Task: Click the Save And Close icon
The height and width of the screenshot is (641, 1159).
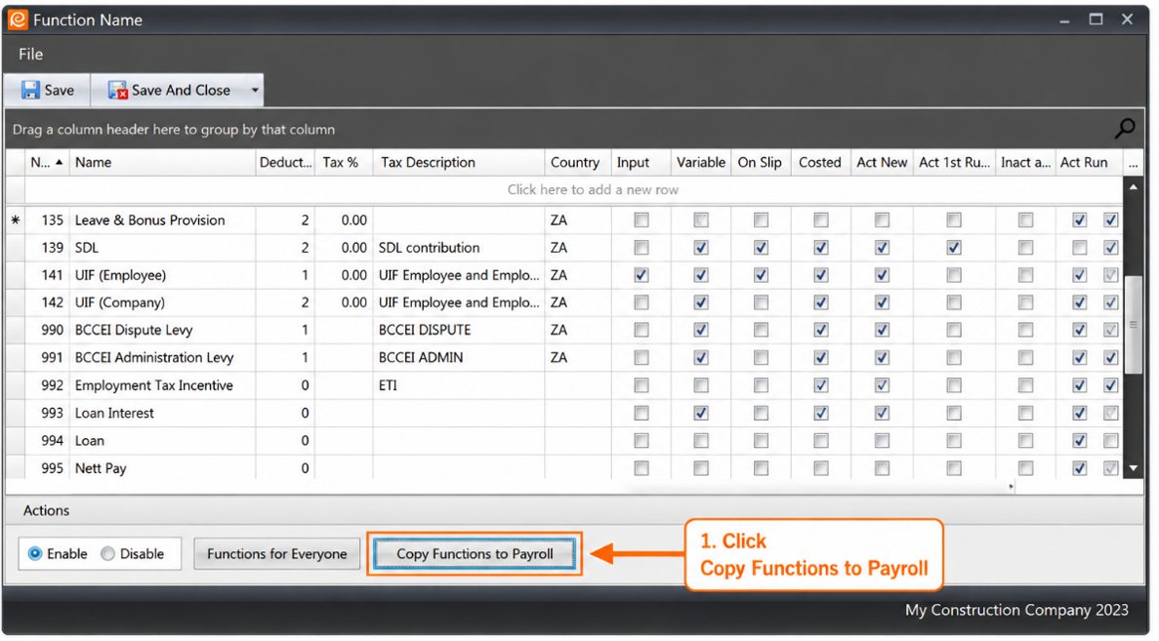Action: pos(117,90)
